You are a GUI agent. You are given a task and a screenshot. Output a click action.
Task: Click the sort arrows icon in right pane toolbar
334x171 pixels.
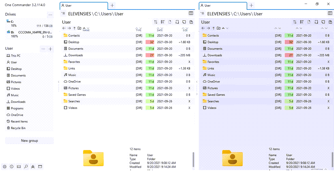click(295, 22)
